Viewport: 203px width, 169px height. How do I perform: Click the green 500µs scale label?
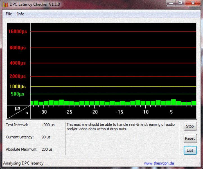point(18,94)
